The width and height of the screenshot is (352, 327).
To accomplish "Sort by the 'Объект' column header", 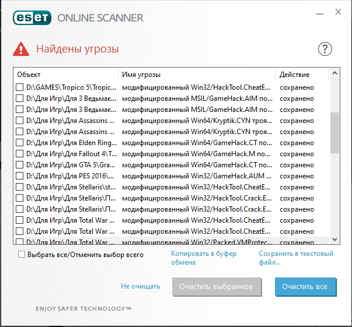I will tap(65, 75).
